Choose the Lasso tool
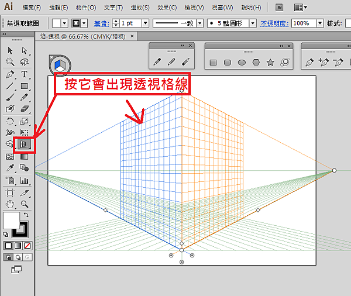Image resolution: width=351 pixels, height=296 pixels. tap(24, 61)
